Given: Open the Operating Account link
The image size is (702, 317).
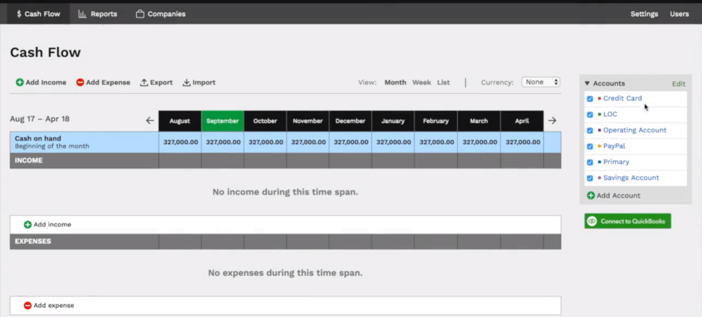Looking at the screenshot, I should (635, 130).
